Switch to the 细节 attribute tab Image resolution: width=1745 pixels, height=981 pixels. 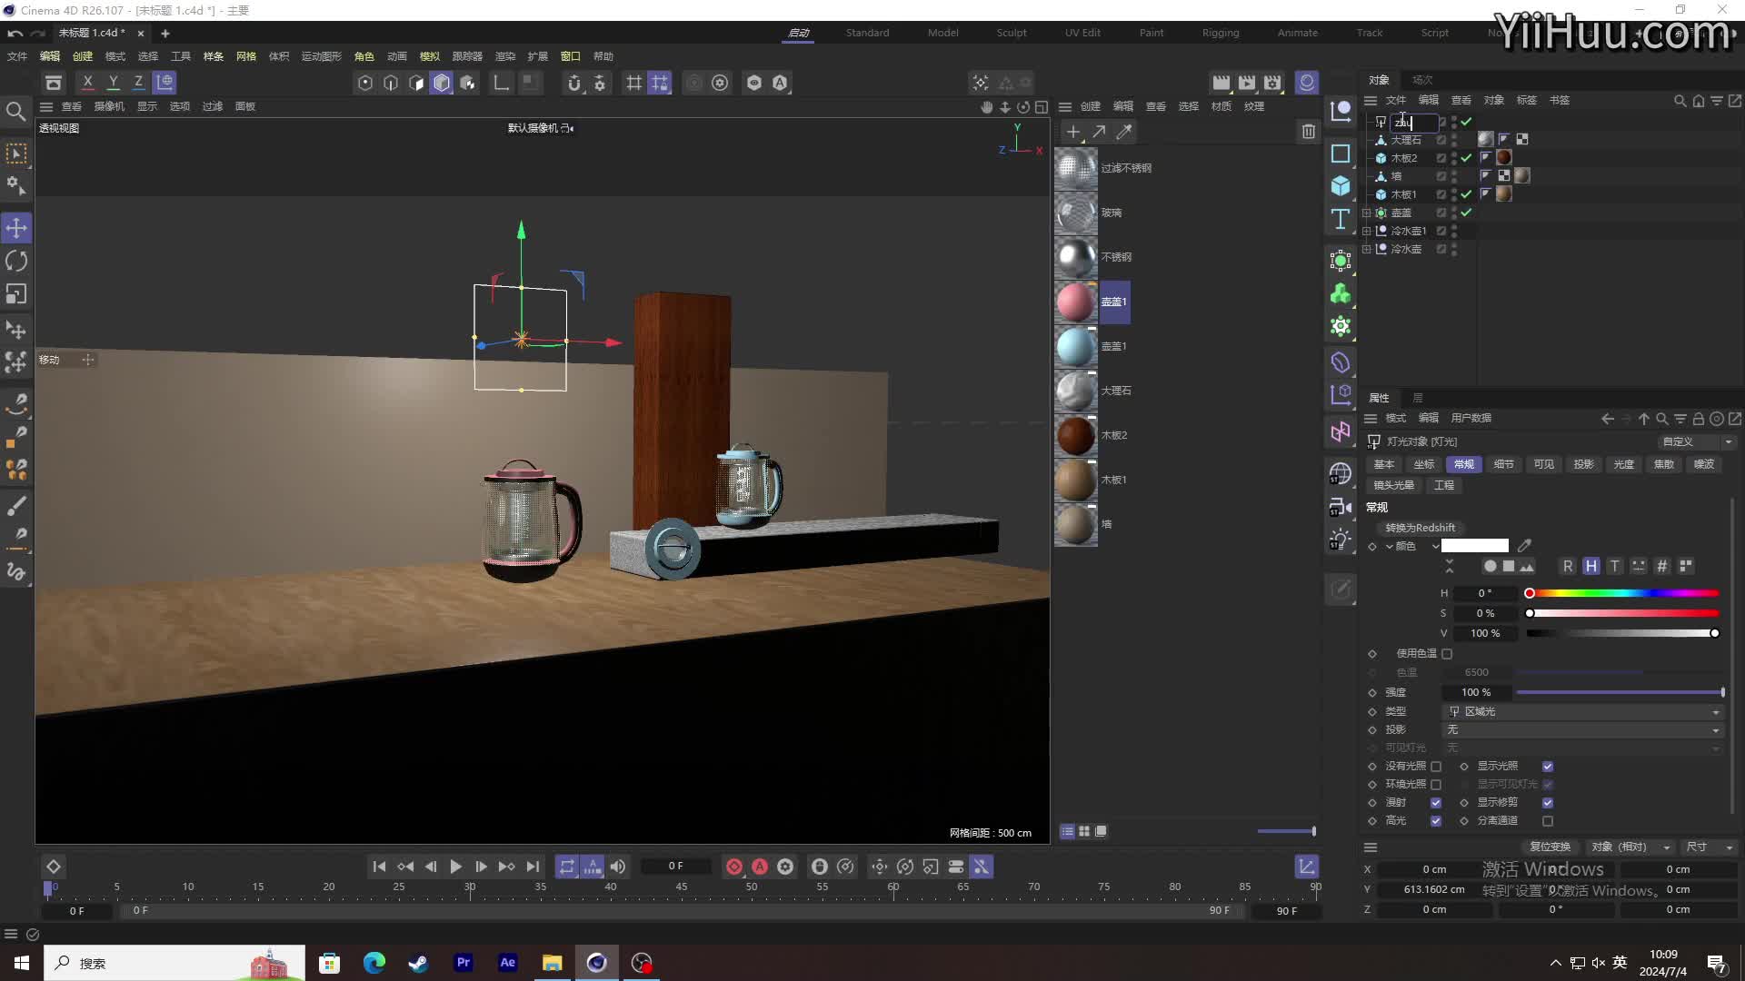tap(1504, 464)
